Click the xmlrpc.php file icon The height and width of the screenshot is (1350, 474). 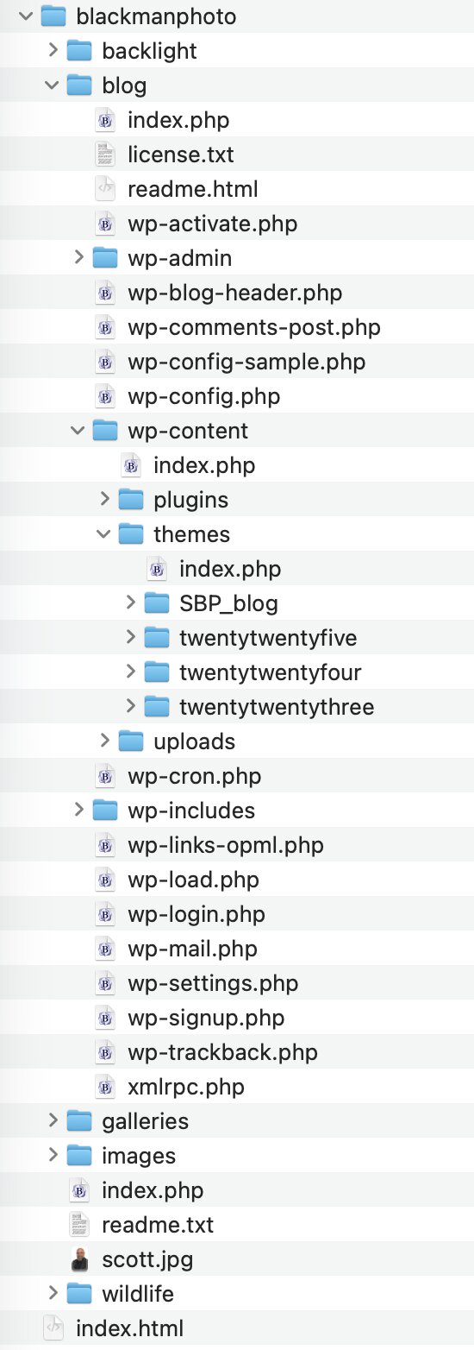pyautogui.click(x=105, y=1087)
